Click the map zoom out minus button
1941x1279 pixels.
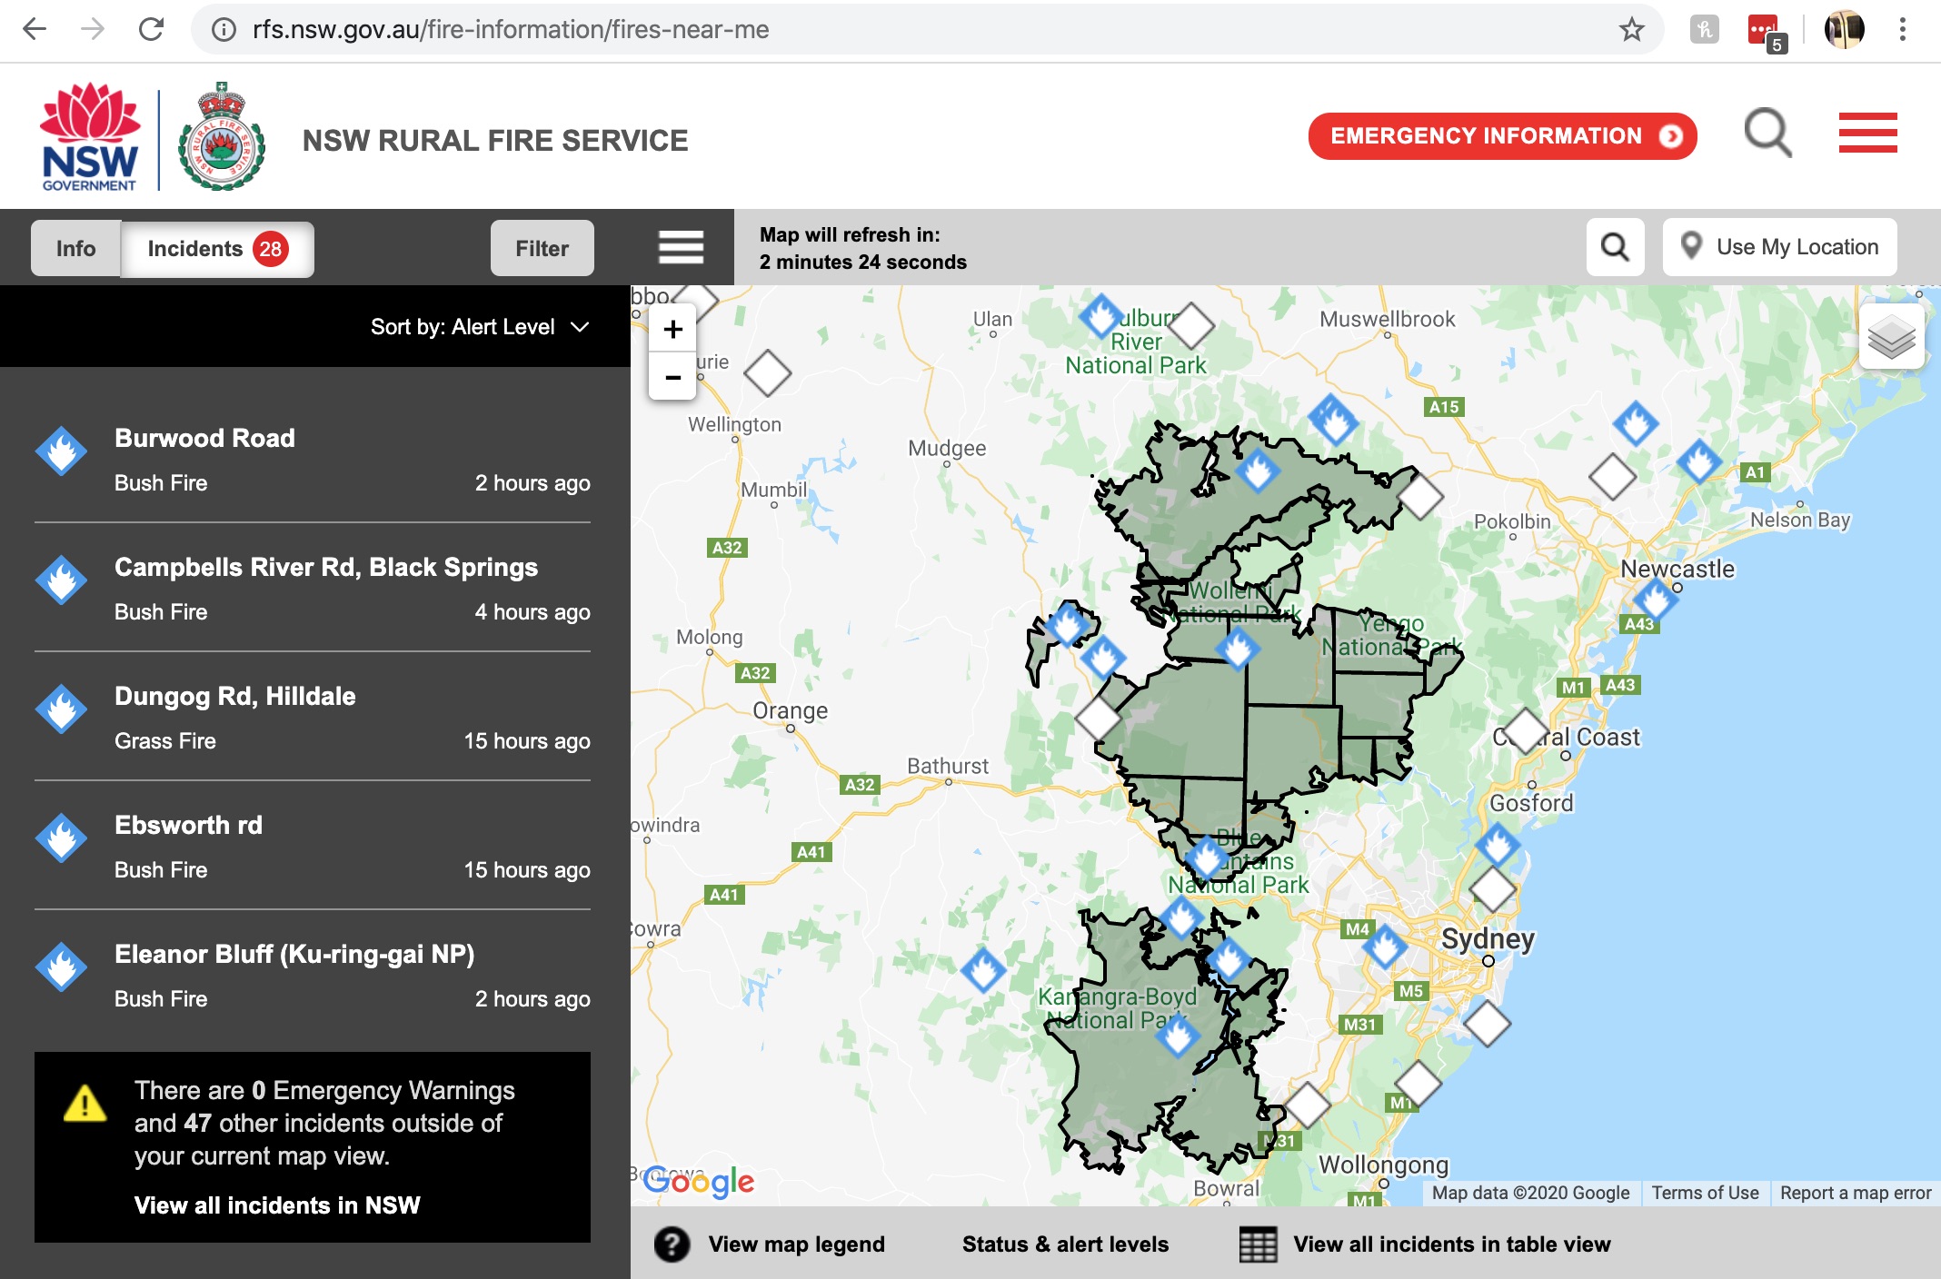pyautogui.click(x=672, y=376)
